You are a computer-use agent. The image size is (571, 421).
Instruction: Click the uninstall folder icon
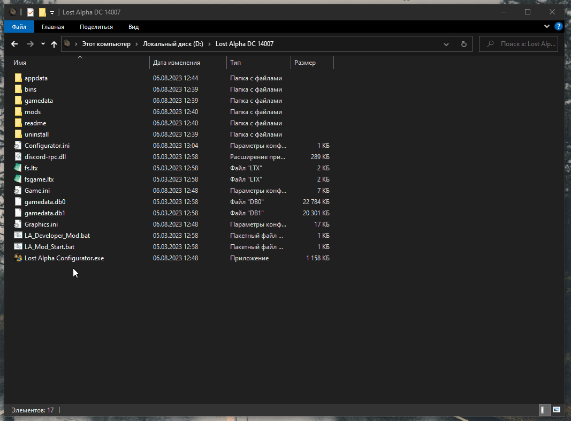tap(18, 134)
